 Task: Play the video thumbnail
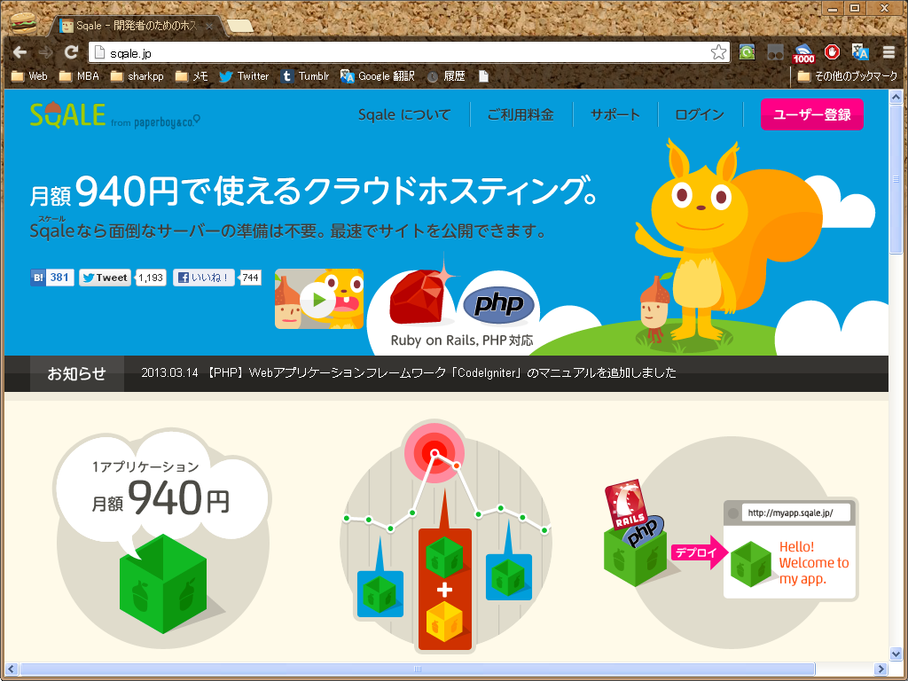319,299
